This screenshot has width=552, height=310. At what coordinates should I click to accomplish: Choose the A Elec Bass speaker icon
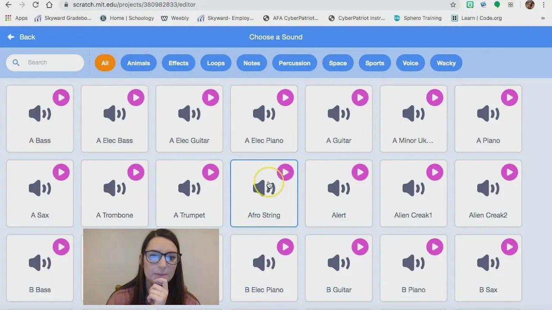pos(114,114)
